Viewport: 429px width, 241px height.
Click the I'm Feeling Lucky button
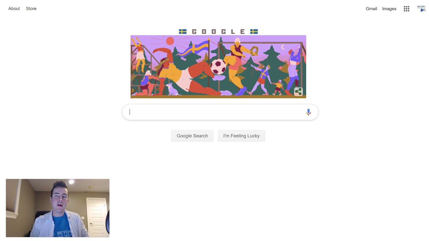pos(241,136)
